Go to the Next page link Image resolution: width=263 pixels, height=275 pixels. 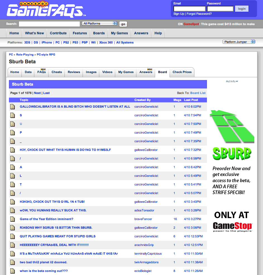(37, 93)
